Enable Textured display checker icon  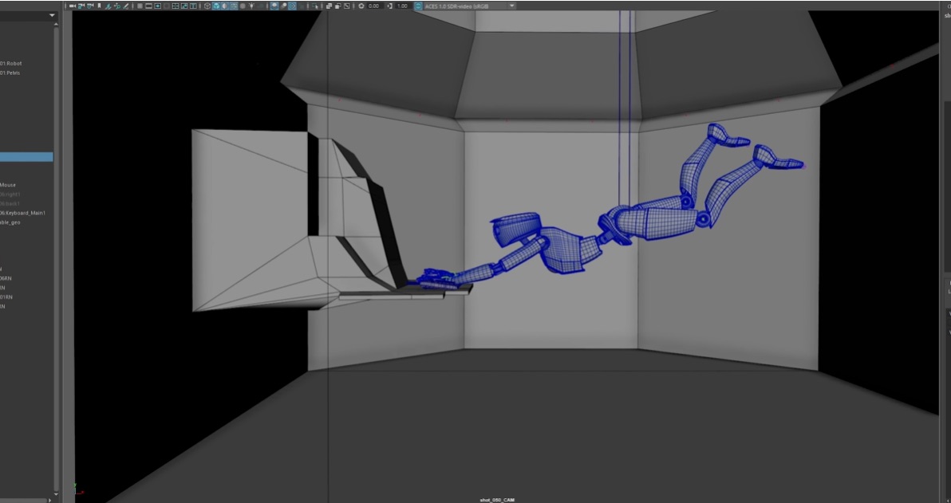(243, 6)
